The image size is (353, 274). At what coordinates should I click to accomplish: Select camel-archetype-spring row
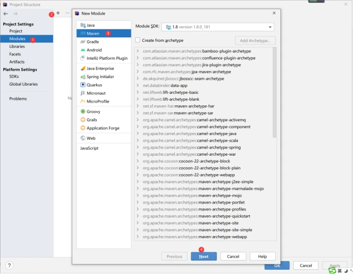click(x=204, y=148)
